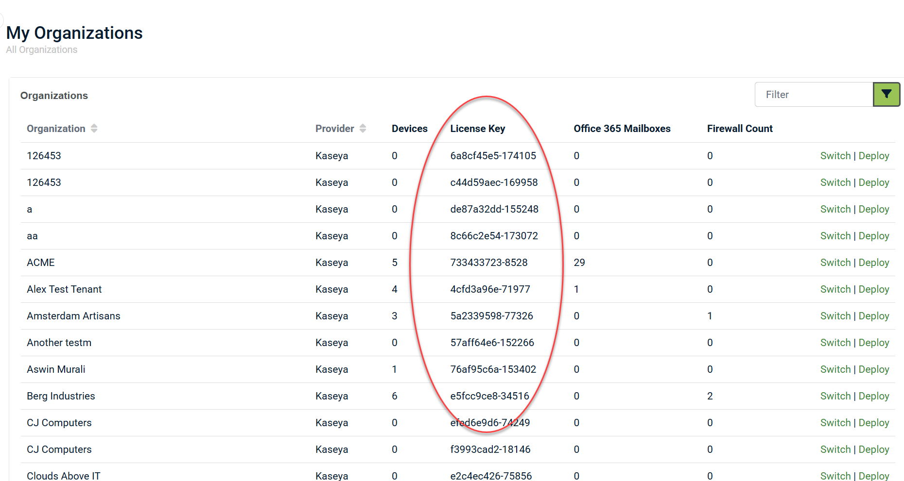The width and height of the screenshot is (904, 481).
Task: Deploy for Berg Industries
Action: click(873, 396)
